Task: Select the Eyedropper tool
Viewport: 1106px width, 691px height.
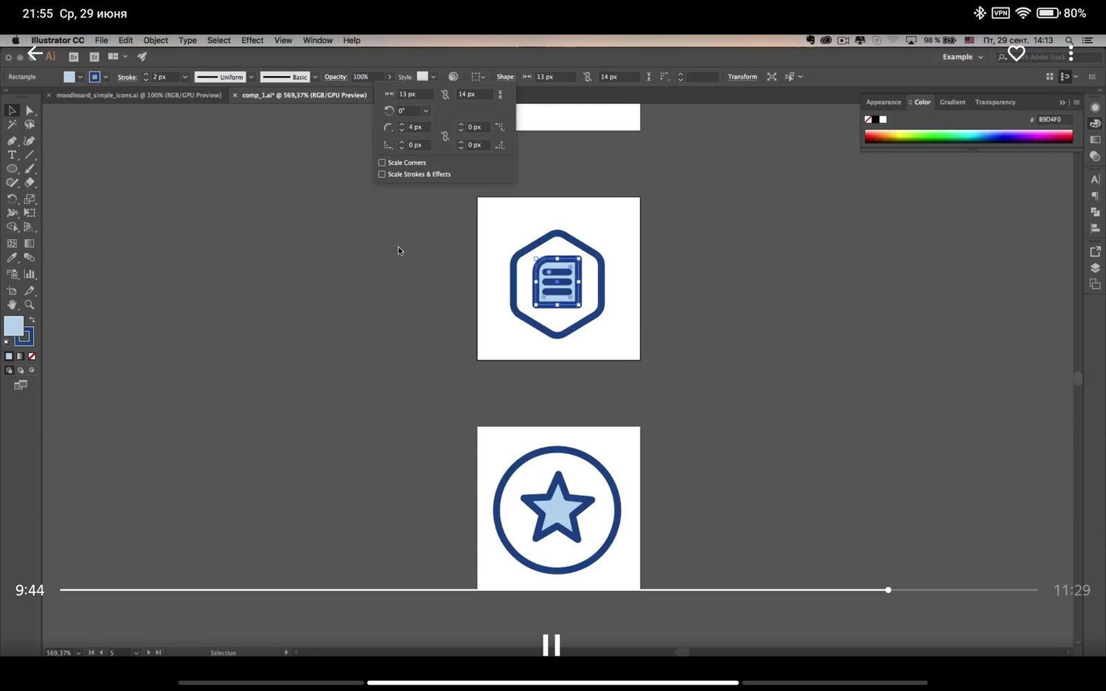Action: coord(12,258)
